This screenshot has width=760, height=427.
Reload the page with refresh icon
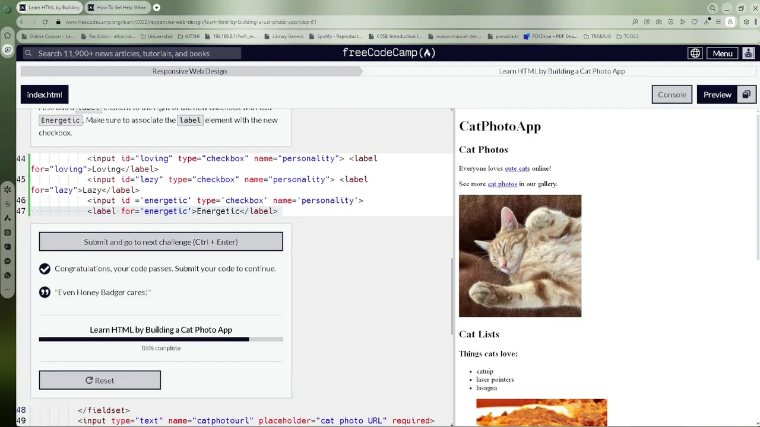(45, 22)
